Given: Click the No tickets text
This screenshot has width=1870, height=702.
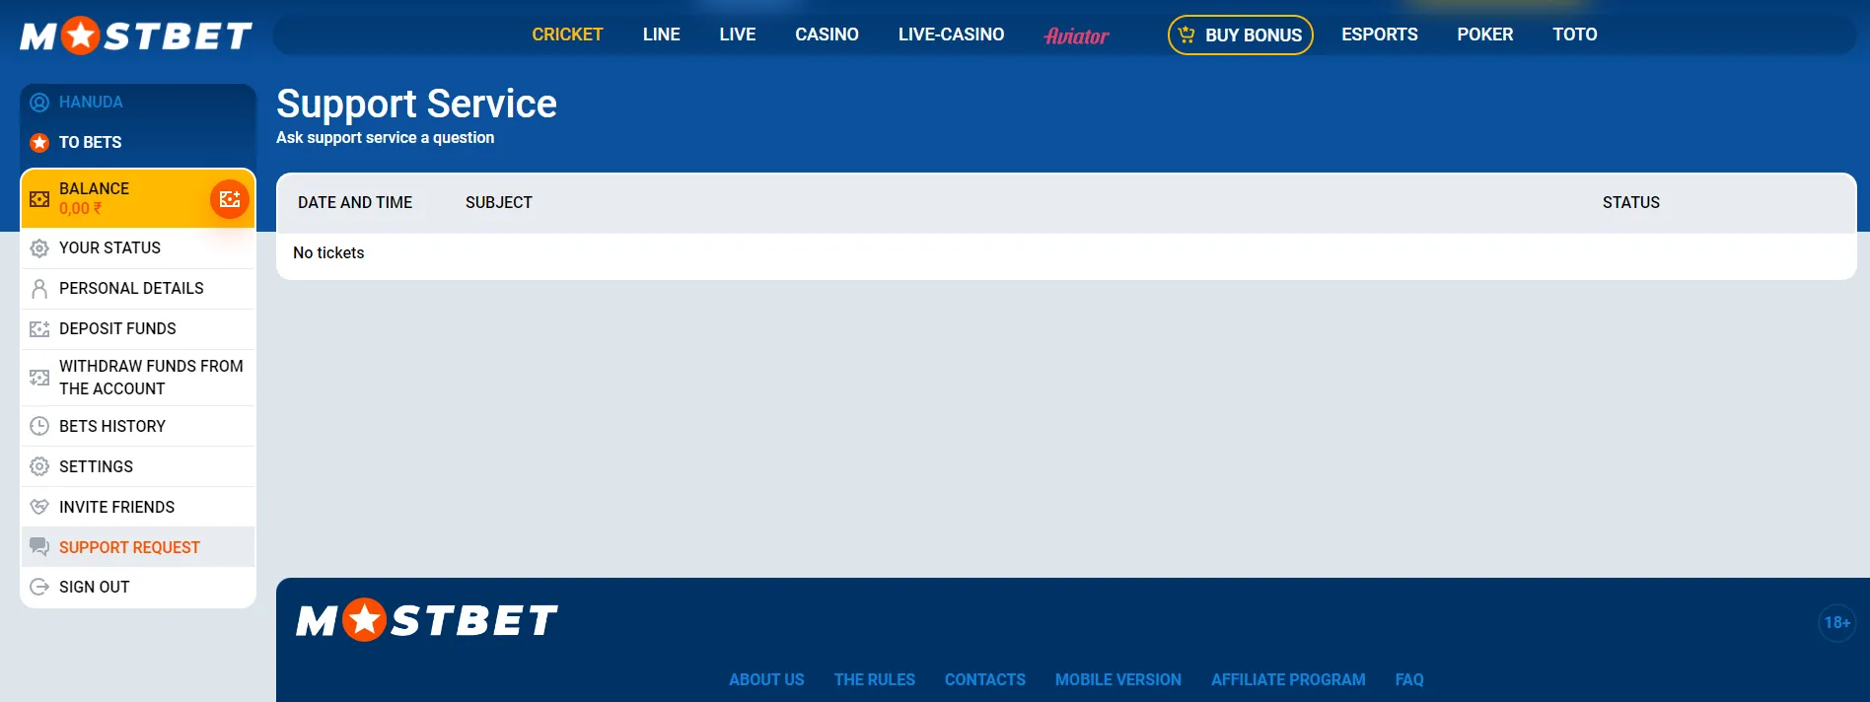Looking at the screenshot, I should tap(328, 253).
